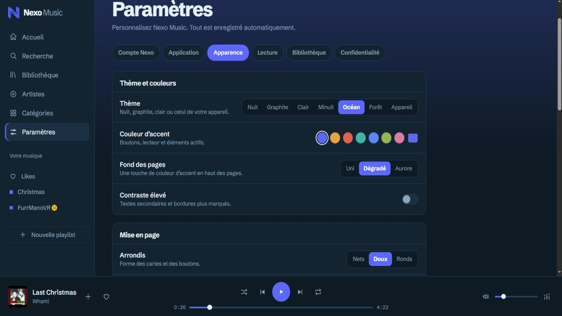Image resolution: width=562 pixels, height=316 pixels.
Task: Set Fond des pages to Uni
Action: (350, 169)
